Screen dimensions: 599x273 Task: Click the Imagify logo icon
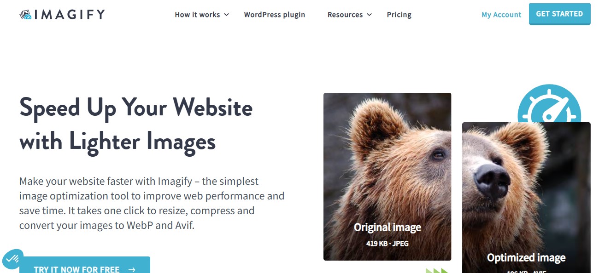pos(25,15)
